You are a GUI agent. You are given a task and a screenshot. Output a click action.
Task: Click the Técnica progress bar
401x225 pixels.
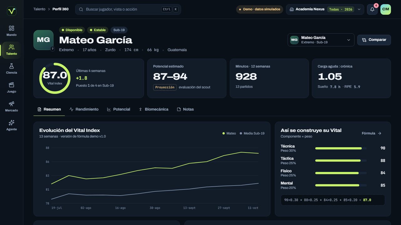(341, 148)
